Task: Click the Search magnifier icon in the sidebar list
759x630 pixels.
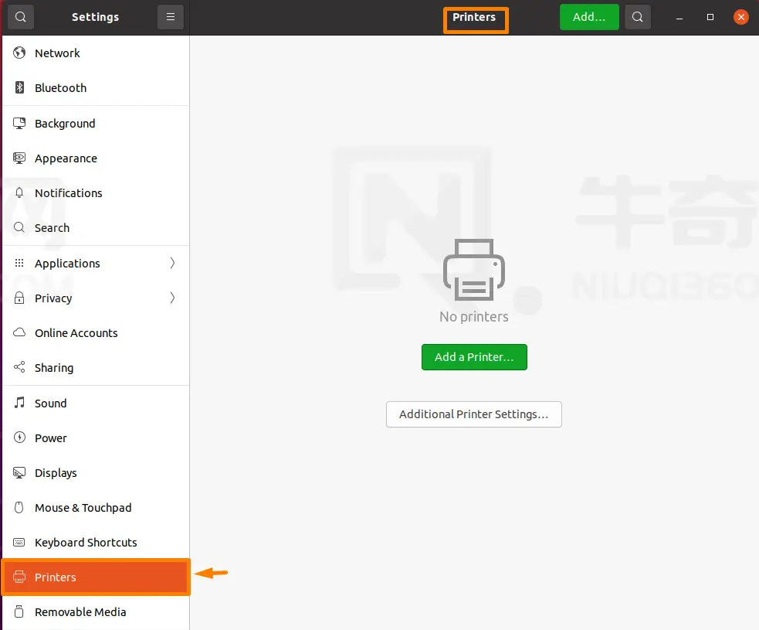Action: click(x=19, y=227)
